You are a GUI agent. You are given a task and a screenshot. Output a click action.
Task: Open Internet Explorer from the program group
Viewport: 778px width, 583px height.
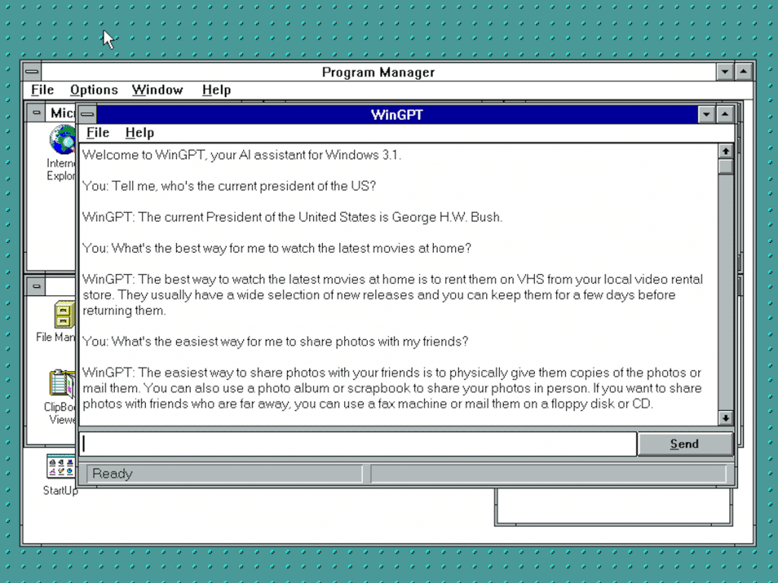64,140
